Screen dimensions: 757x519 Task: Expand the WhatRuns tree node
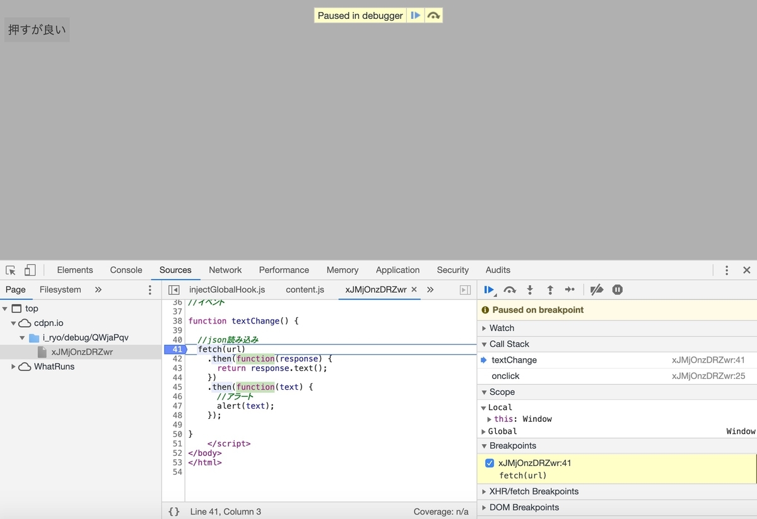coord(14,367)
